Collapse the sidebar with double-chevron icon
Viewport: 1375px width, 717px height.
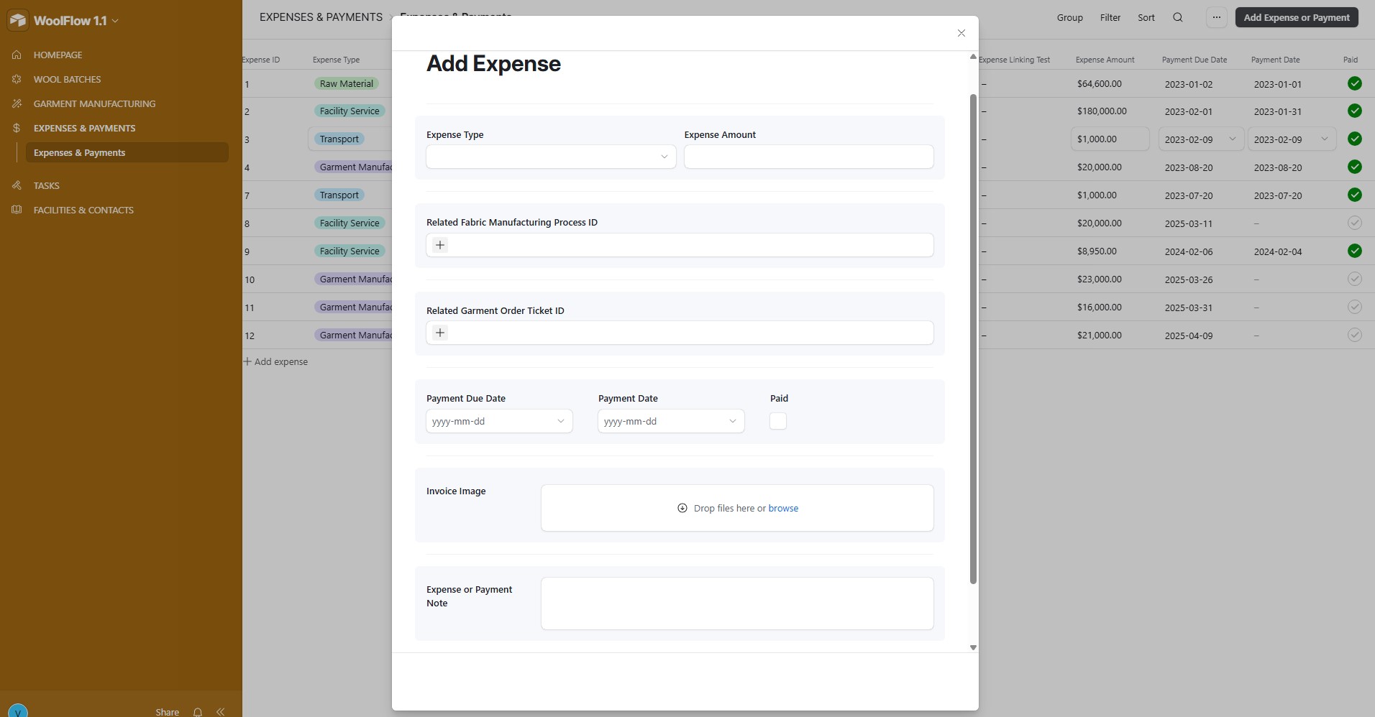221,711
